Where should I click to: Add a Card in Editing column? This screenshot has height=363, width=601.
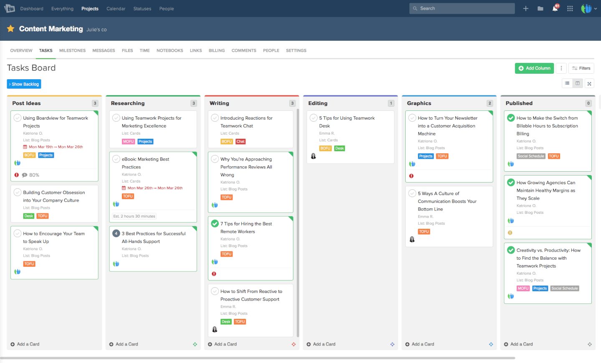[321, 344]
